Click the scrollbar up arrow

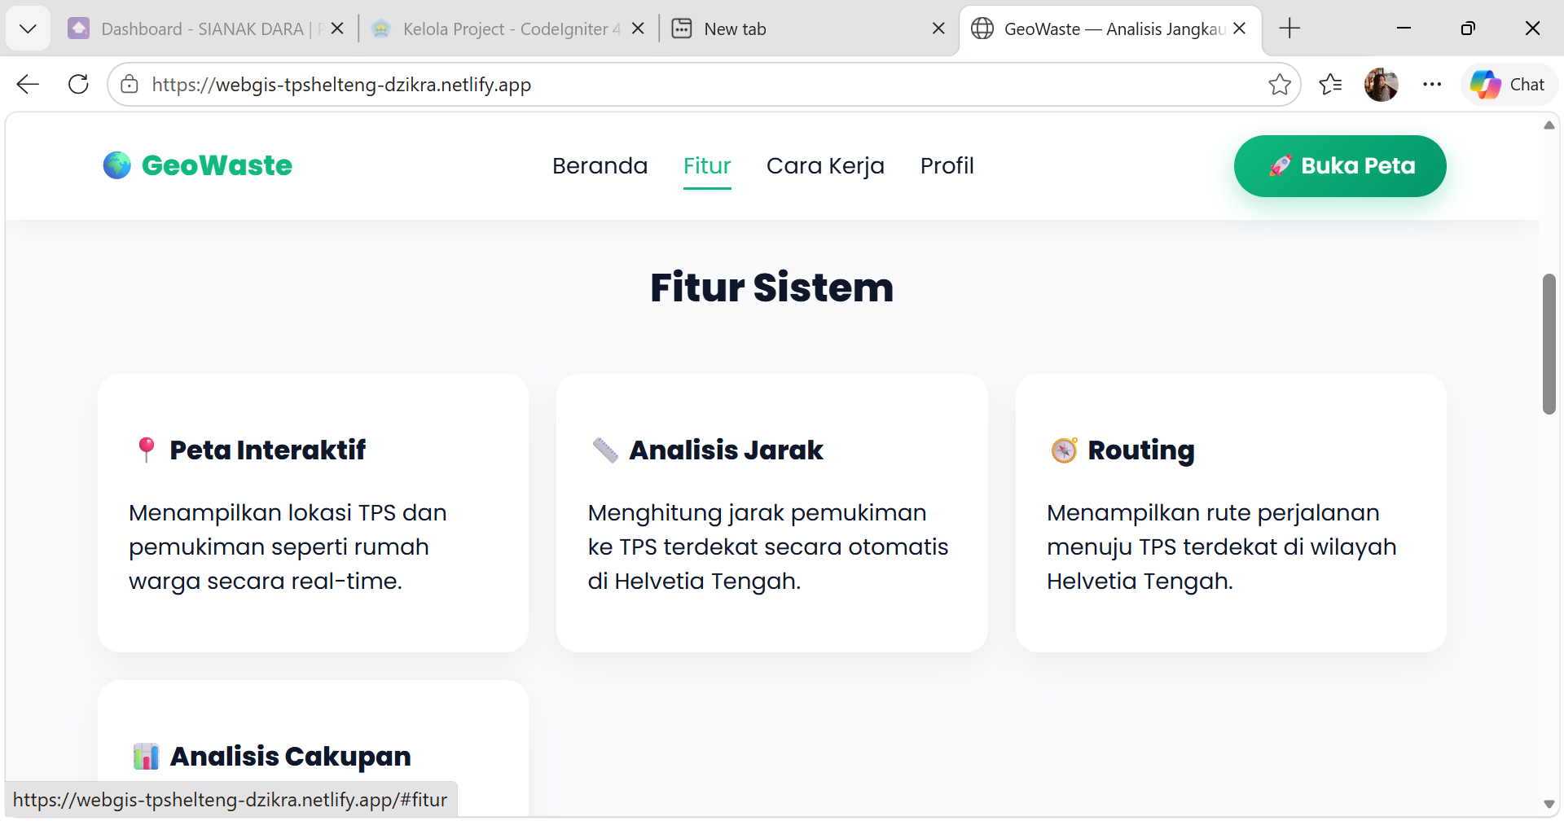[x=1549, y=125]
